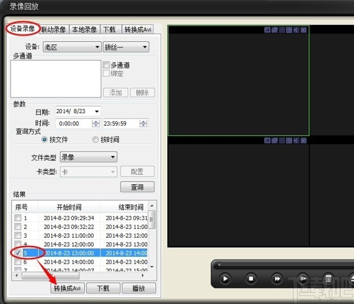The height and width of the screenshot is (304, 354).
Task: Click the fast-forward double-arrow icon
Action: pyautogui.click(x=277, y=278)
